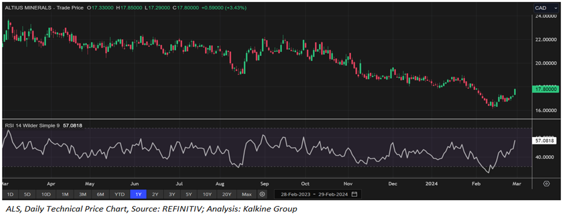Select the 10D time range
The width and height of the screenshot is (563, 215).
(46, 194)
